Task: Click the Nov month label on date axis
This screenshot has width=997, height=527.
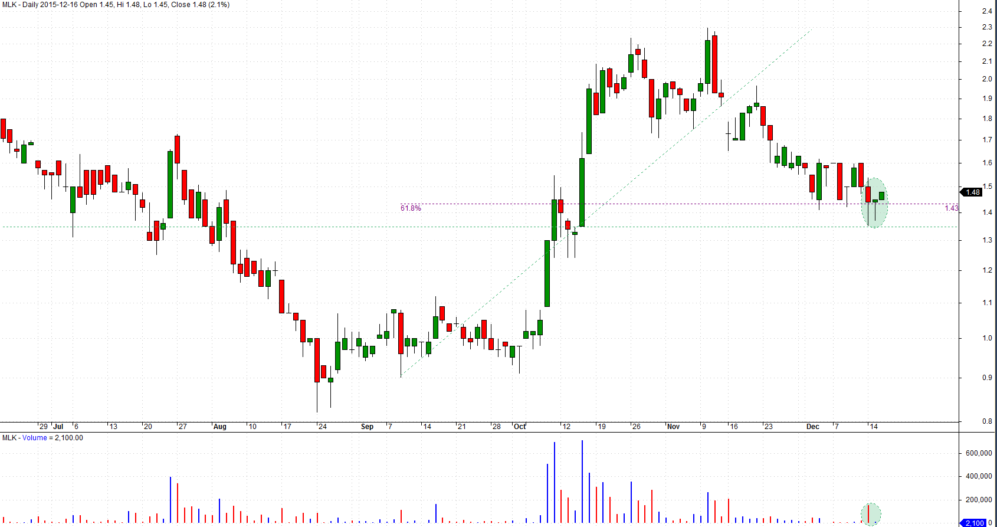Action: point(673,427)
